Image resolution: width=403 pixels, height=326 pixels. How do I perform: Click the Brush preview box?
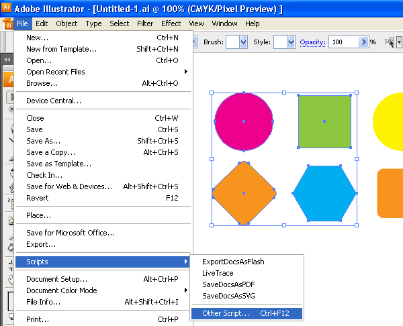tap(232, 42)
